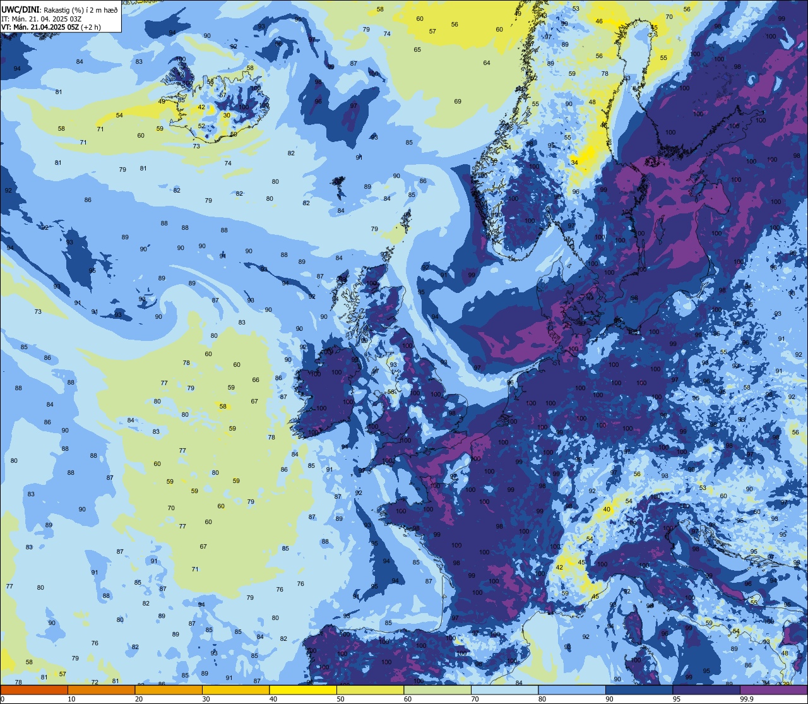Image resolution: width=808 pixels, height=704 pixels.
Task: Click the value 66 west of Ireland
Action: (x=256, y=379)
